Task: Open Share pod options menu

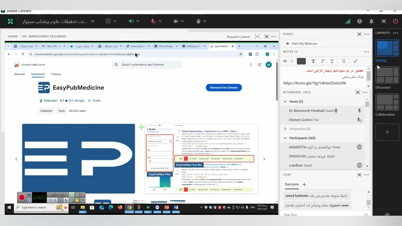Action: click(x=274, y=36)
